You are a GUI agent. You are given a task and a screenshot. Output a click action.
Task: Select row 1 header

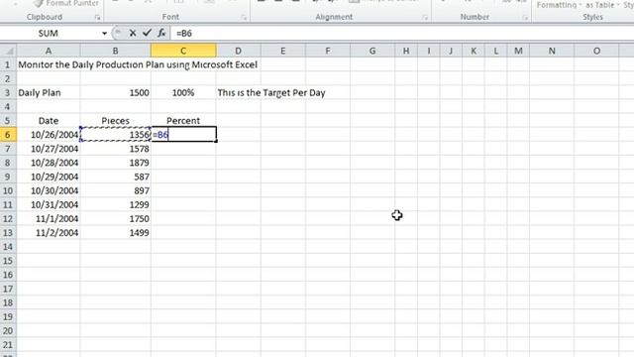(x=8, y=64)
